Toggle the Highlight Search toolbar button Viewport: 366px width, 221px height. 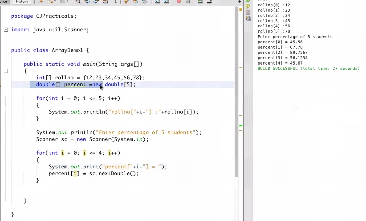(x=105, y=2)
